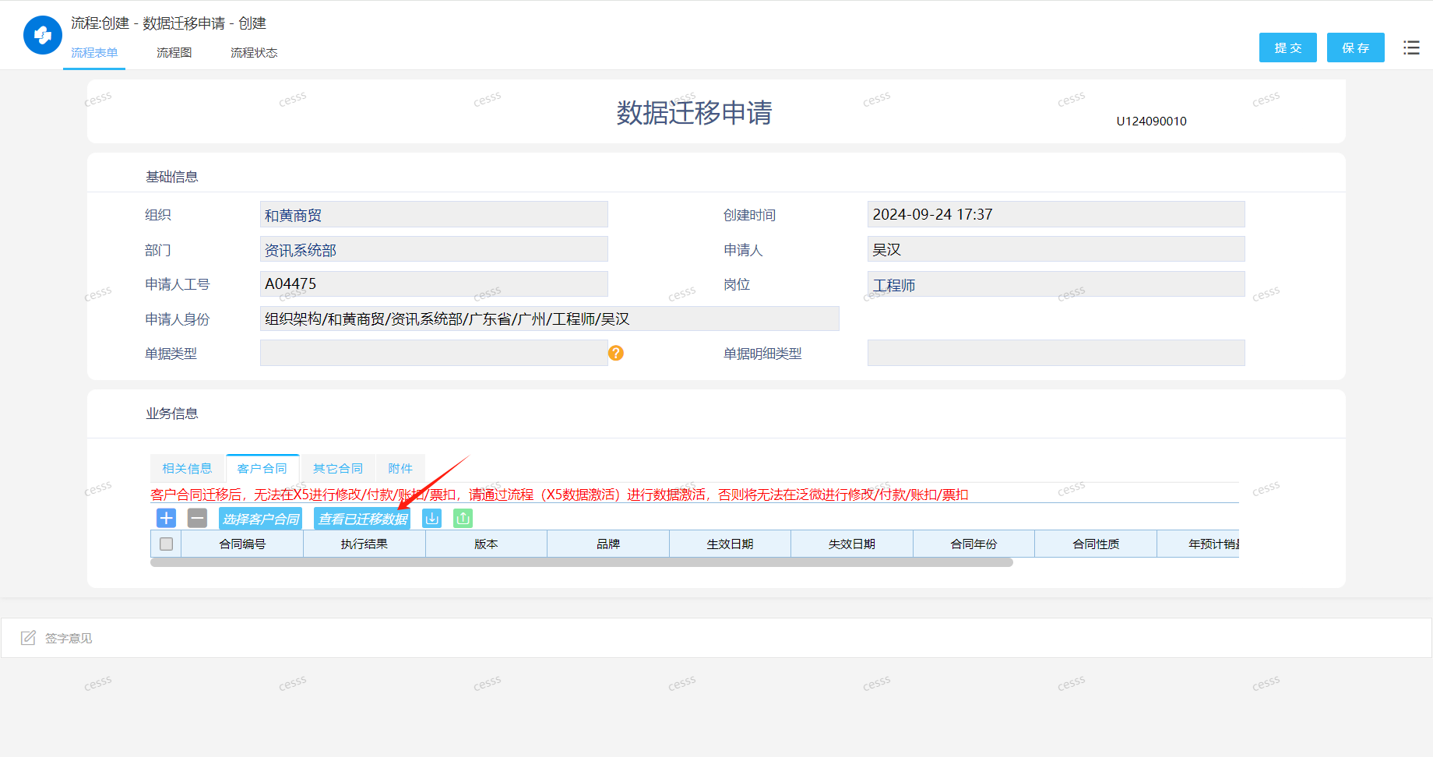The height and width of the screenshot is (757, 1433).
Task: Click the 执行结果 column header
Action: pos(364,544)
